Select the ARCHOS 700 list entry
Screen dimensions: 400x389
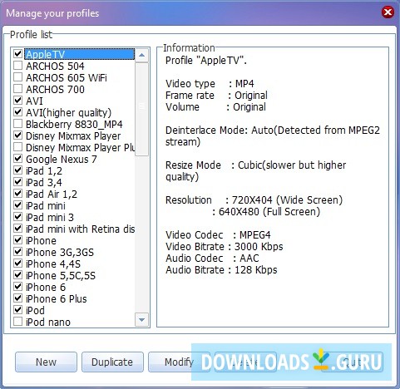pos(55,89)
